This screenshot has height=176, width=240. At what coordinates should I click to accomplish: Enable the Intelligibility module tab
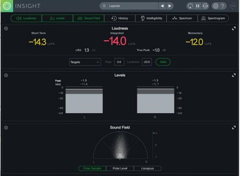pos(151,18)
